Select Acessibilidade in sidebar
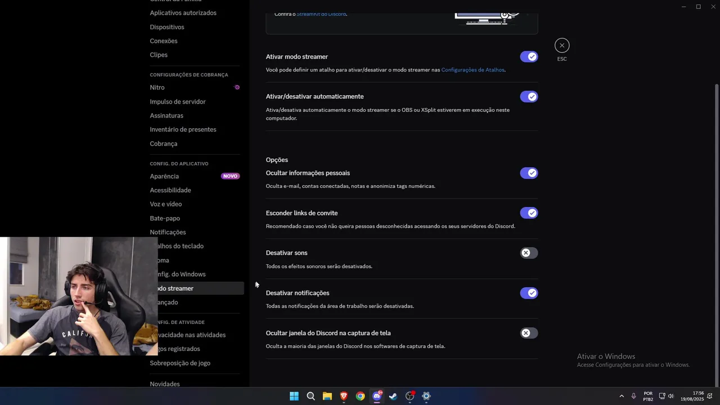 [170, 190]
